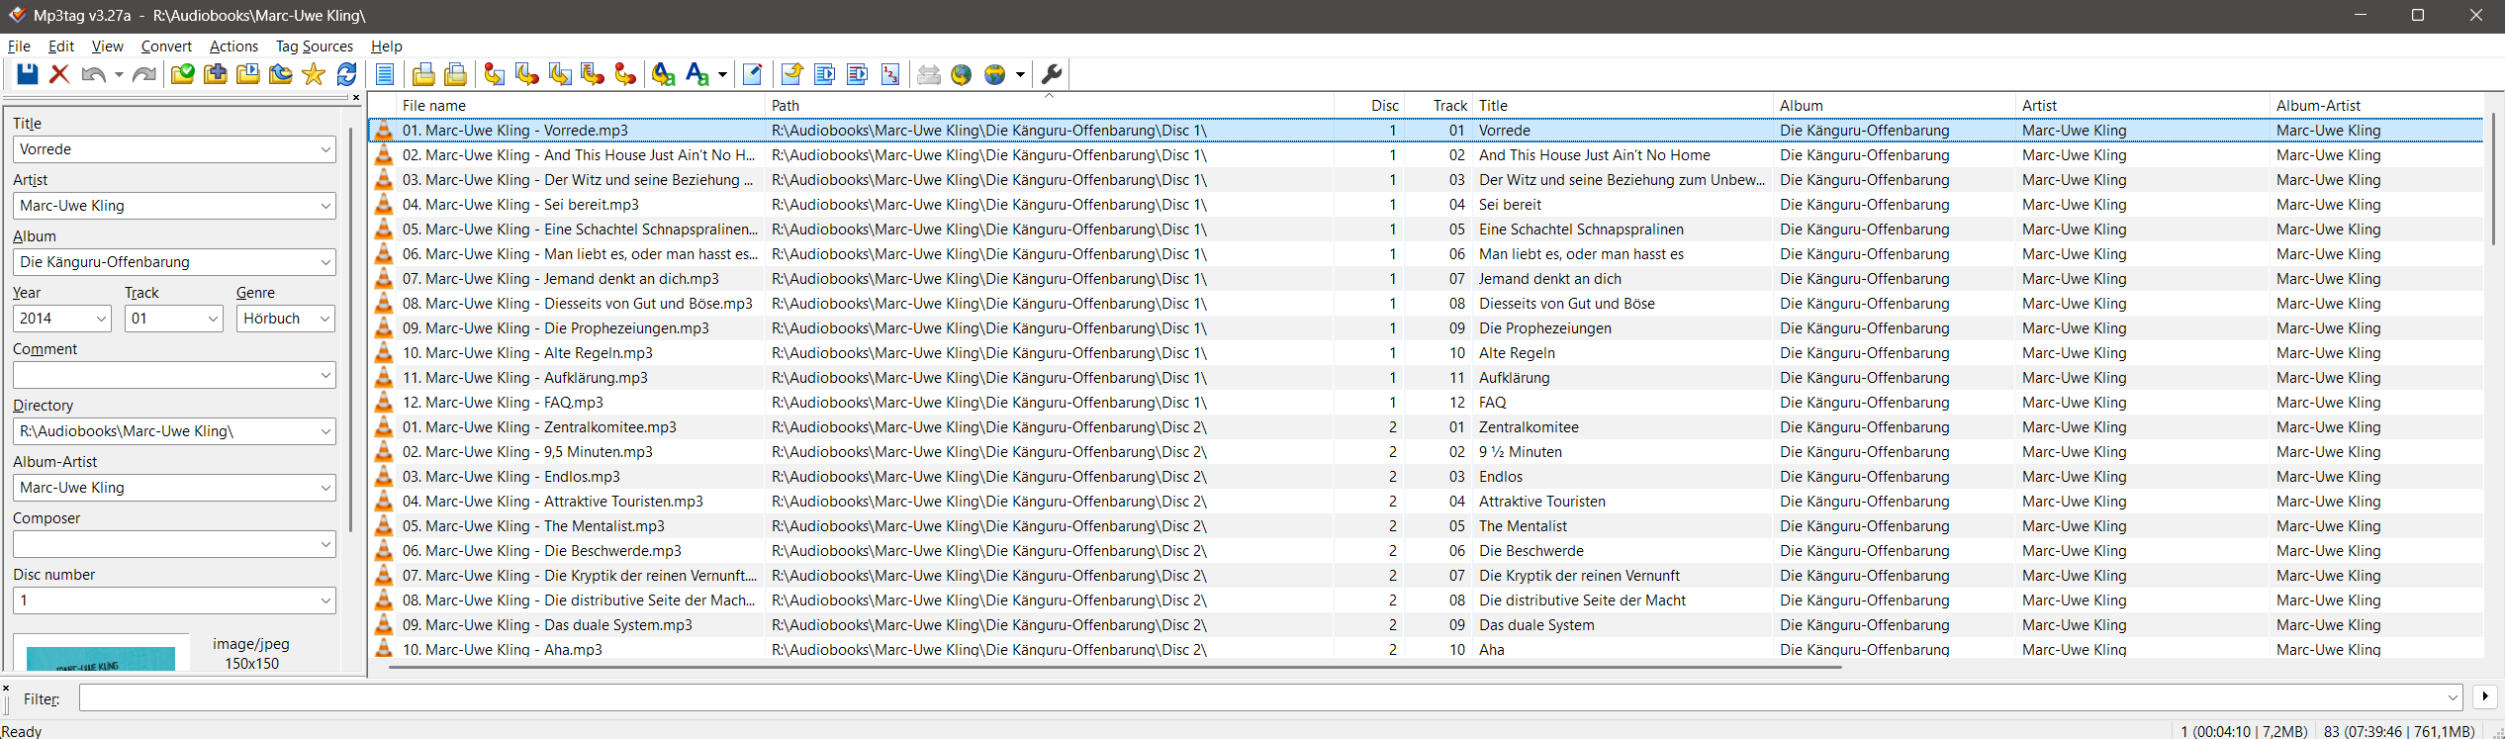The image size is (2505, 739).
Task: Open the Genre dropdown showing Hörbuch
Action: (325, 319)
